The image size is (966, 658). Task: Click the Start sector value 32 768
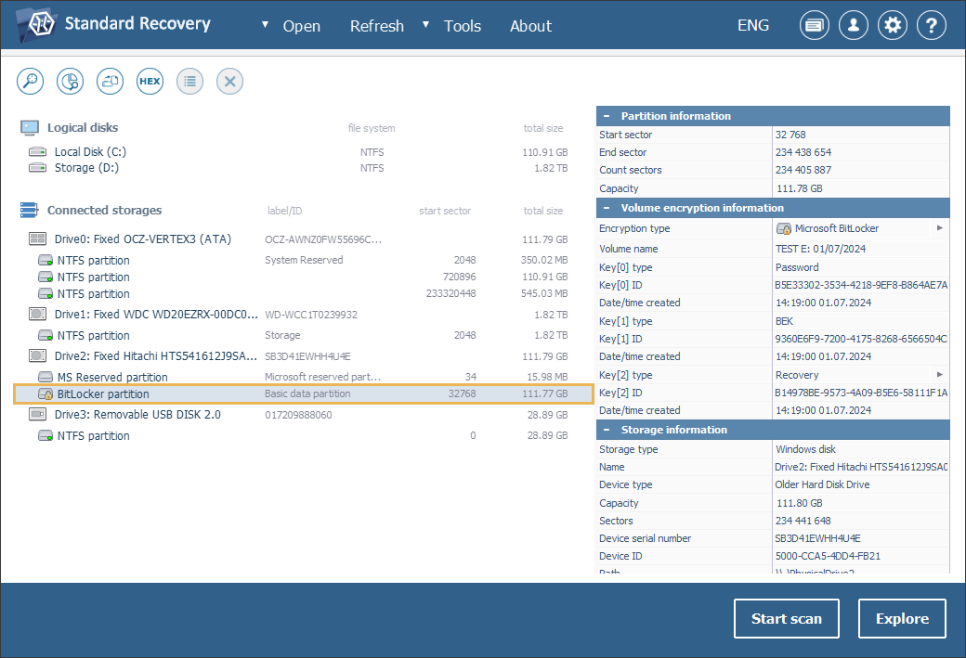(790, 135)
